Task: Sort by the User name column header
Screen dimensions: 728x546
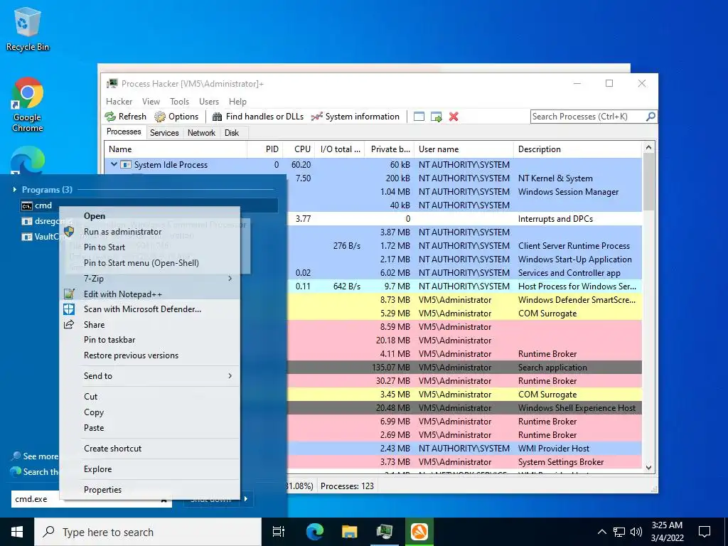Action: point(464,149)
